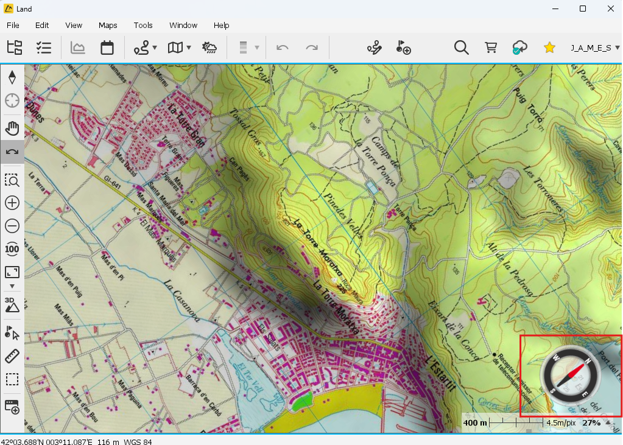The image size is (623, 445).
Task: Expand the maps dropdown arrow in toolbar
Action: tap(189, 47)
